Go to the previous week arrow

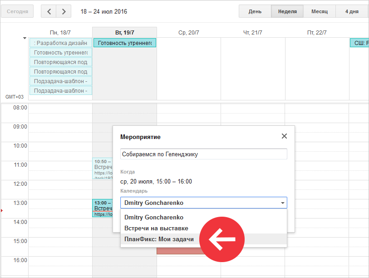point(49,11)
